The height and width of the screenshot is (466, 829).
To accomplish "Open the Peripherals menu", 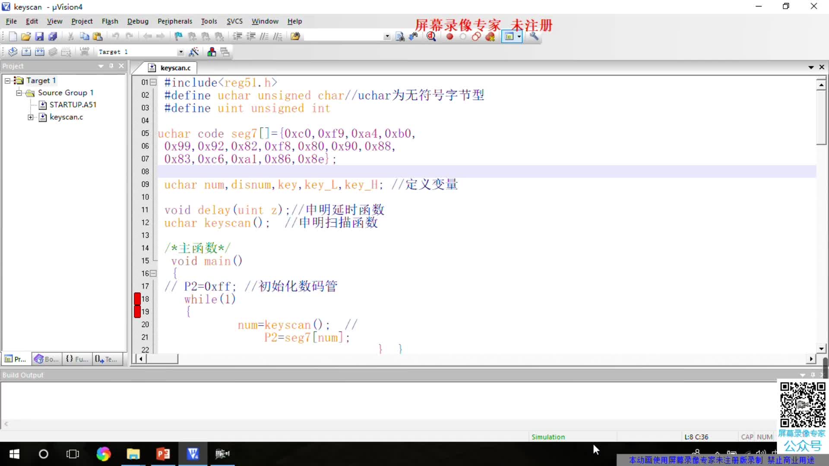I will 175,21.
